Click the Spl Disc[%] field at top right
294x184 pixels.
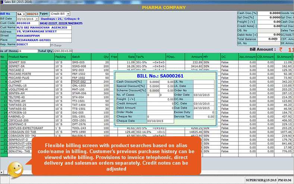click(x=269, y=18)
